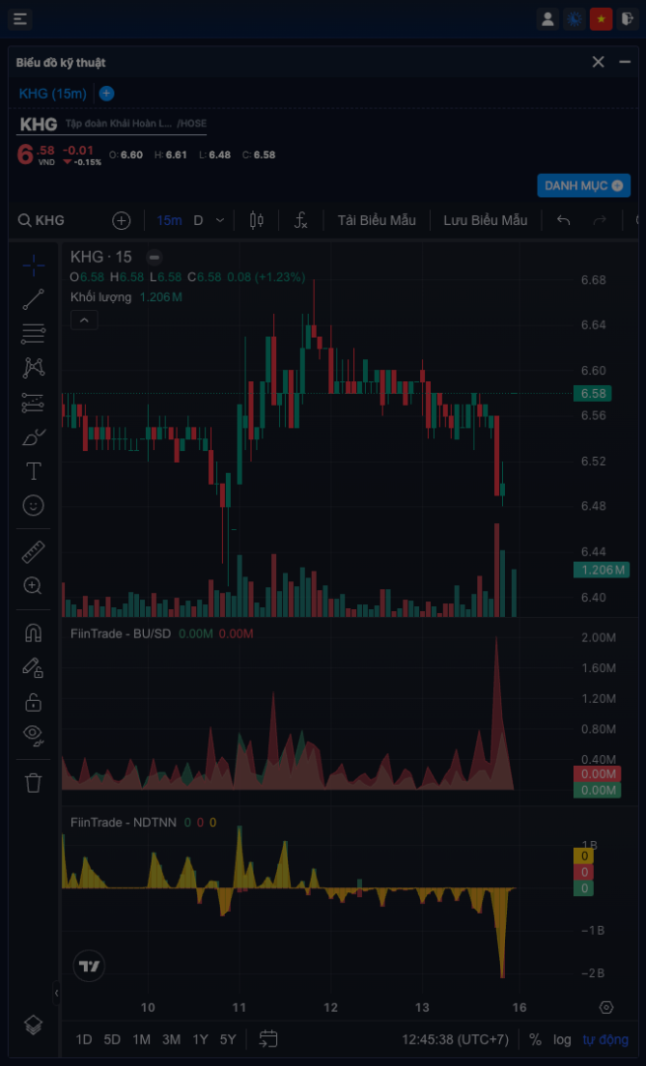The image size is (646, 1066).
Task: Redo the last chart action
Action: [x=600, y=220]
